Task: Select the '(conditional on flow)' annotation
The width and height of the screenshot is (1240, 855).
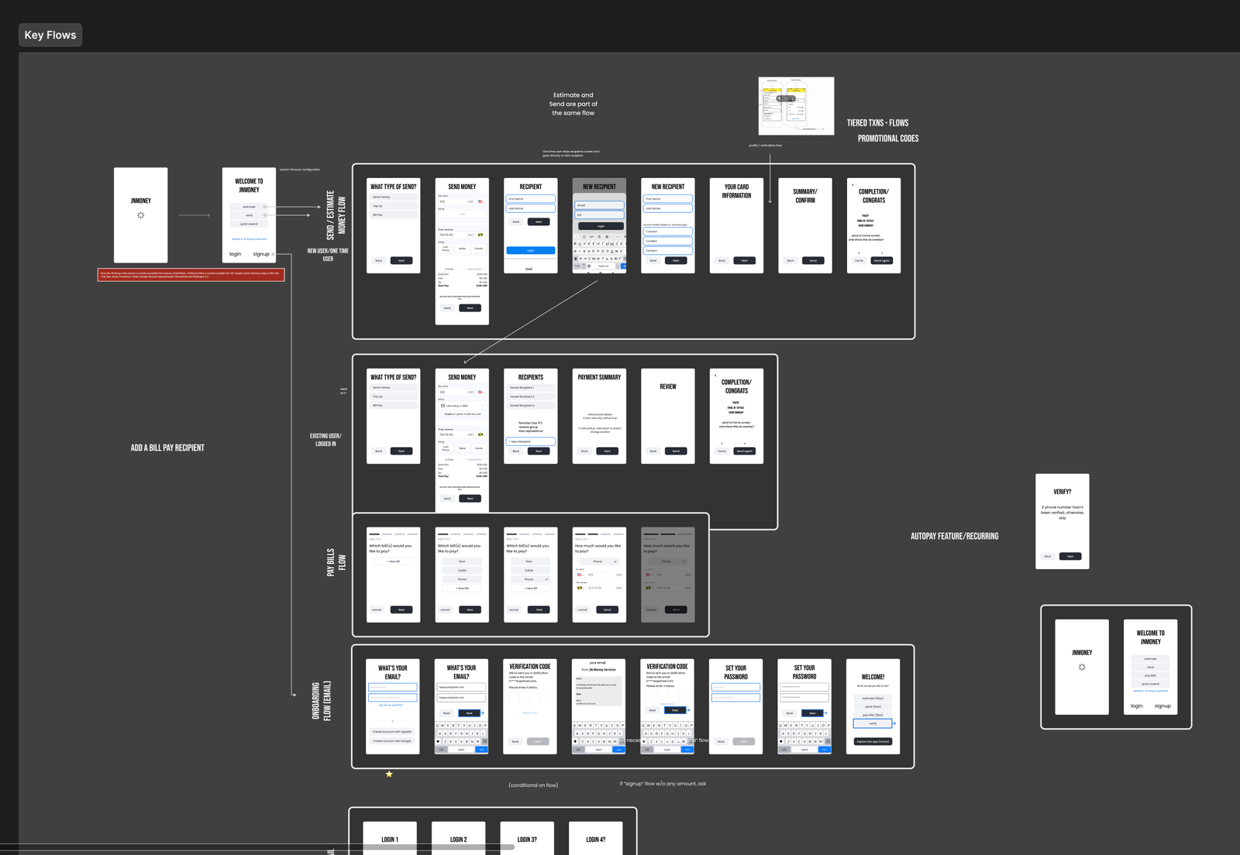Action: (x=533, y=785)
